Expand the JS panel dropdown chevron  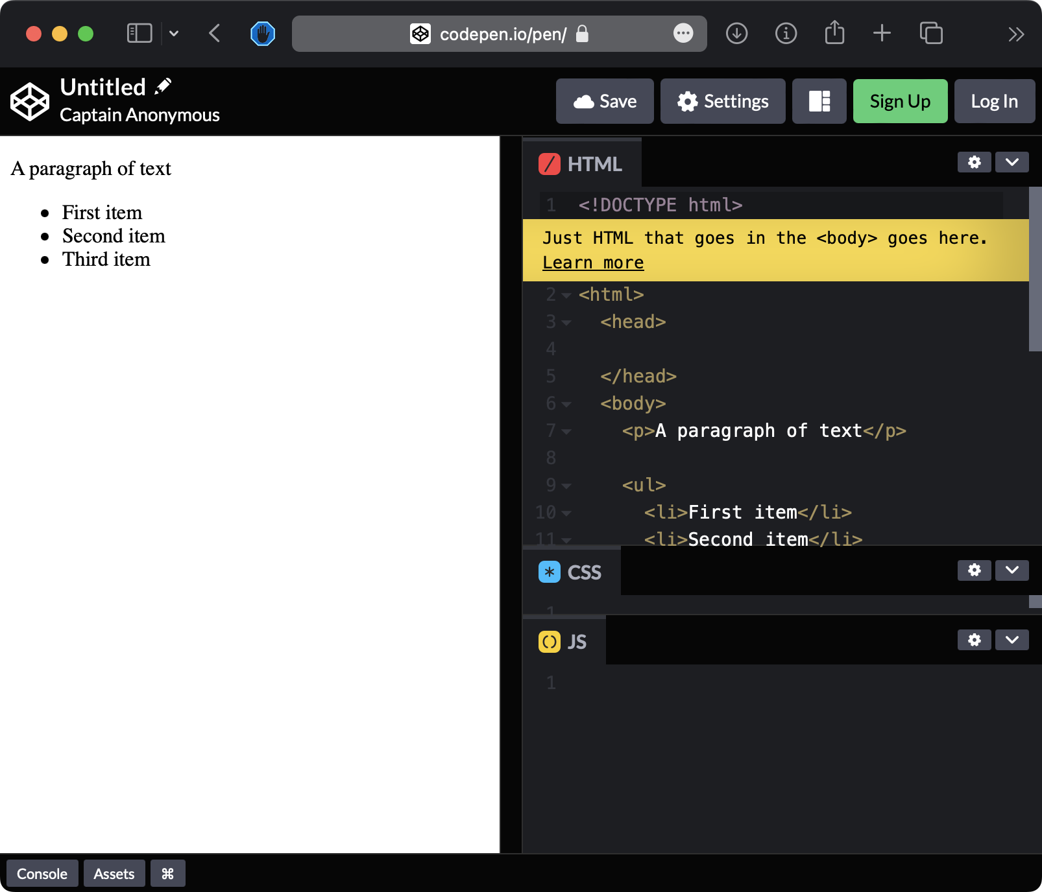click(x=1012, y=640)
